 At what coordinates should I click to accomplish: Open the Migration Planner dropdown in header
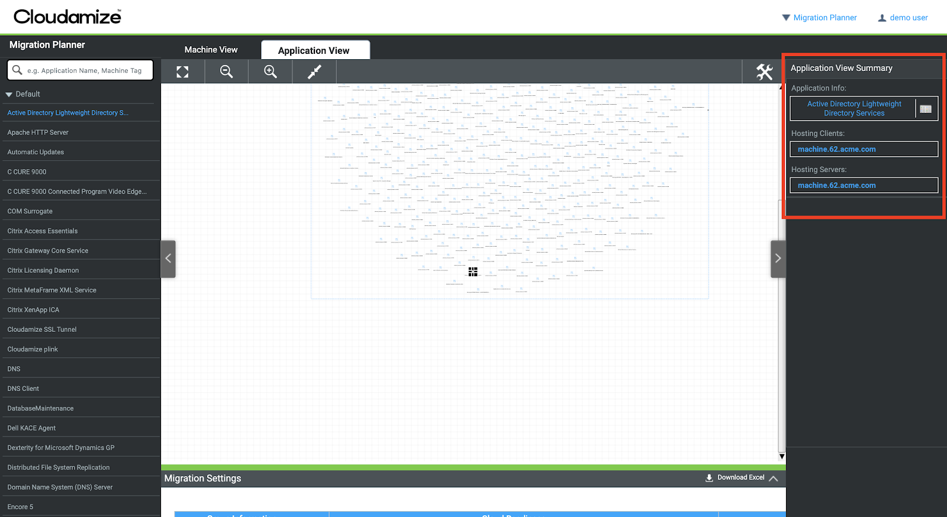819,18
